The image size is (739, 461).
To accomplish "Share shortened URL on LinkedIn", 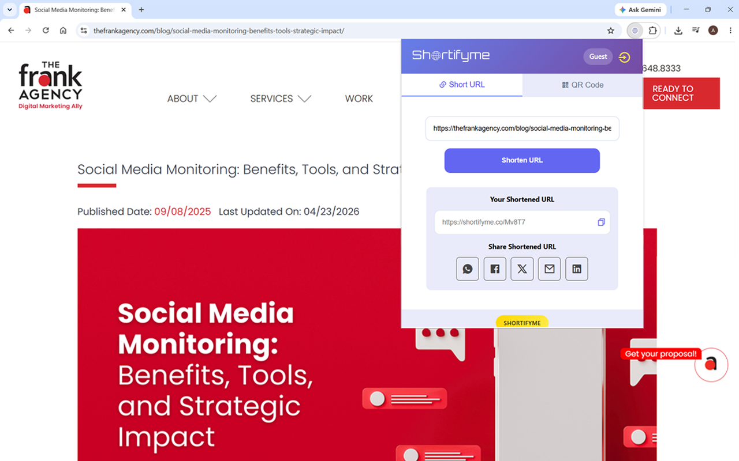I will click(x=576, y=269).
